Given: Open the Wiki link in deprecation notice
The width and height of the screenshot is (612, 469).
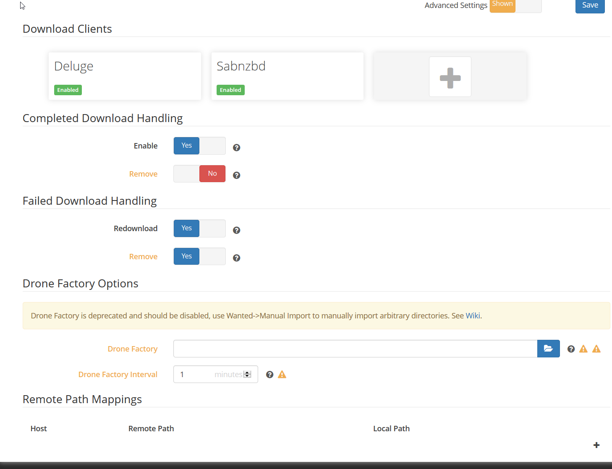Looking at the screenshot, I should [473, 315].
